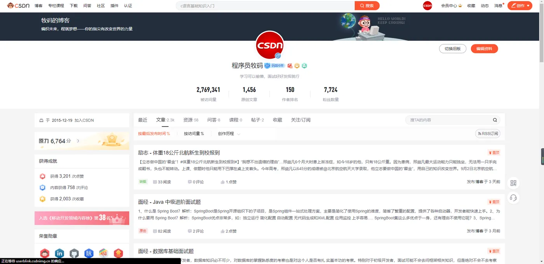This screenshot has width=544, height=264.
Task: Open 插件 in top navigation
Action: (114, 6)
